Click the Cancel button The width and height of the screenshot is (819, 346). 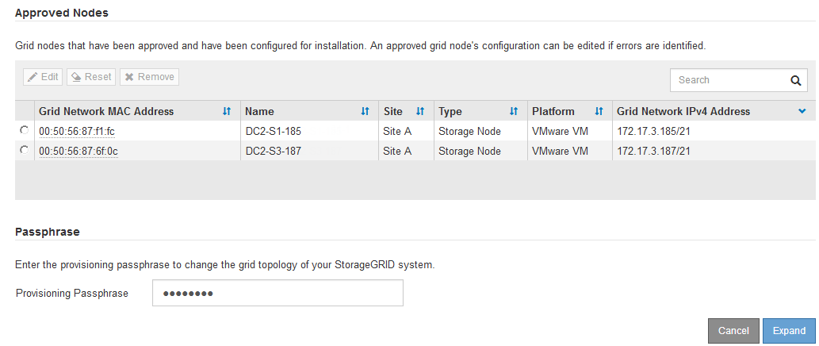(x=733, y=331)
